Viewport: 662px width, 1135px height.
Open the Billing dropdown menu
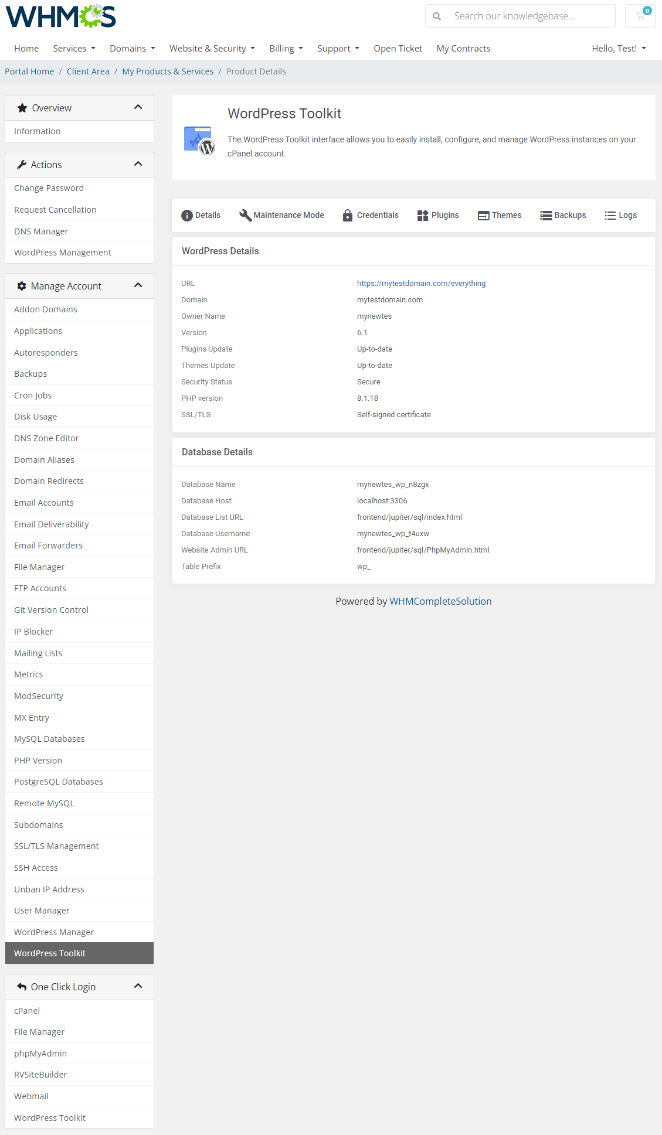(286, 48)
